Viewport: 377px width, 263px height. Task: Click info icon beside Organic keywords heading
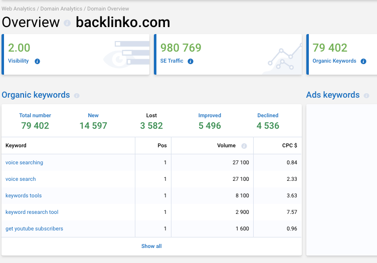click(77, 96)
